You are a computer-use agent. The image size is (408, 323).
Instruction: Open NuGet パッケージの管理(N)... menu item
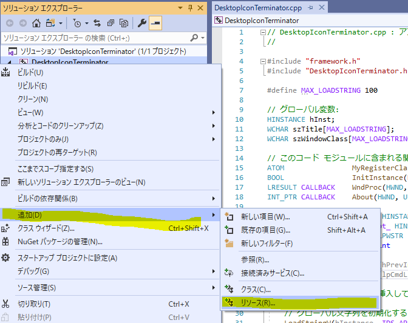click(x=110, y=241)
